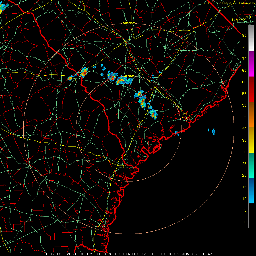The height and width of the screenshot is (256, 256).
Task: Click the 50 NMI range ring label
Action: (129, 76)
